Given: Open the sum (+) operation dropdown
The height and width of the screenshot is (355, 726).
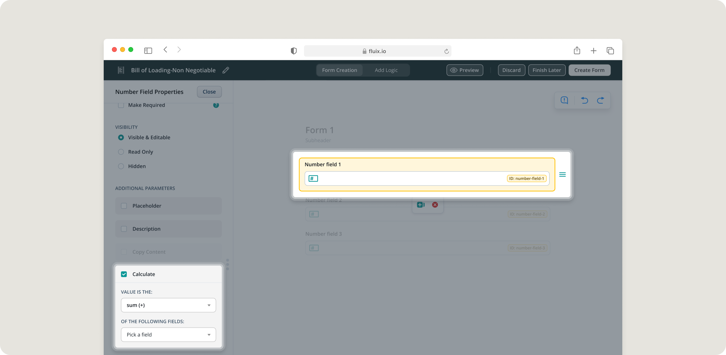Looking at the screenshot, I should pyautogui.click(x=168, y=305).
